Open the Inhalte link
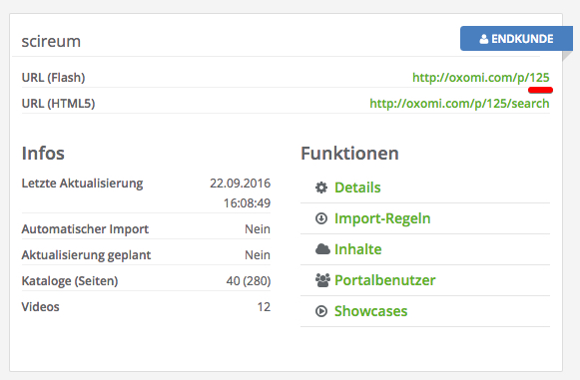Screen dimensions: 580x380 tap(358, 249)
